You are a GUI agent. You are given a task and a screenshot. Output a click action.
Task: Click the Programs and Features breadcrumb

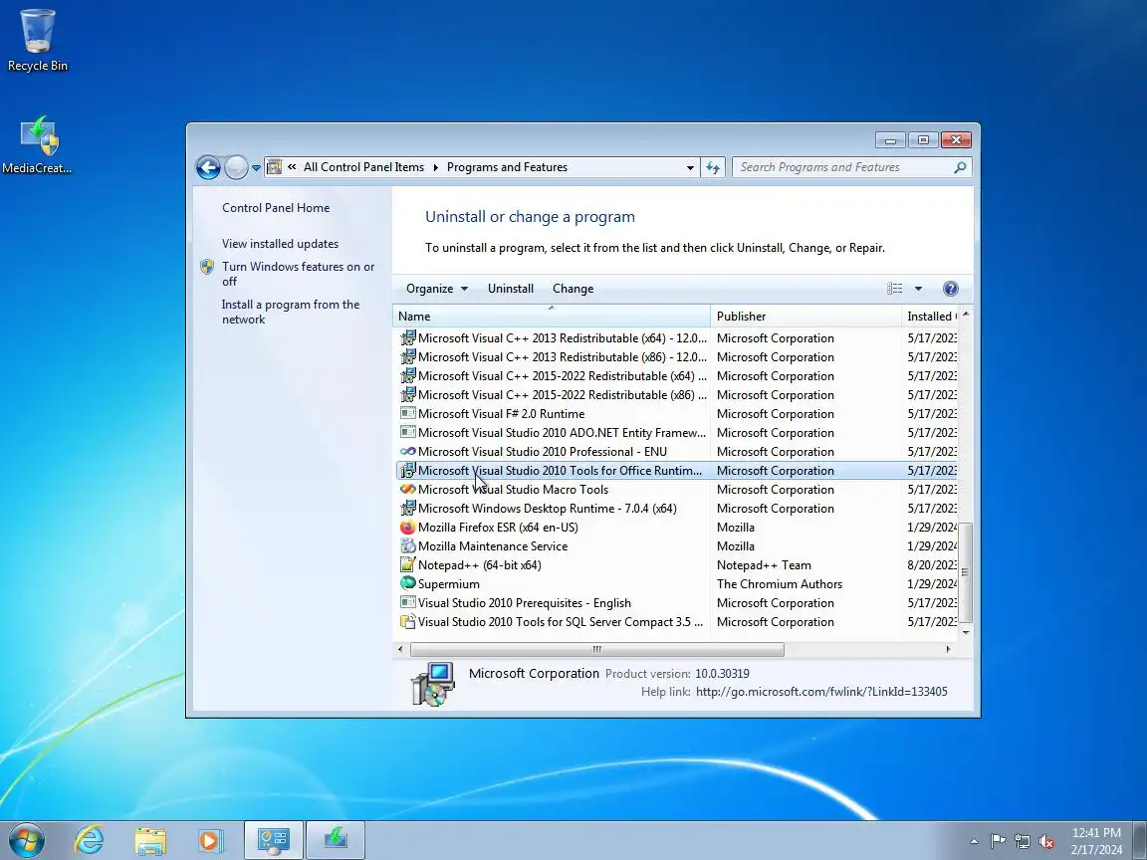[x=507, y=167]
